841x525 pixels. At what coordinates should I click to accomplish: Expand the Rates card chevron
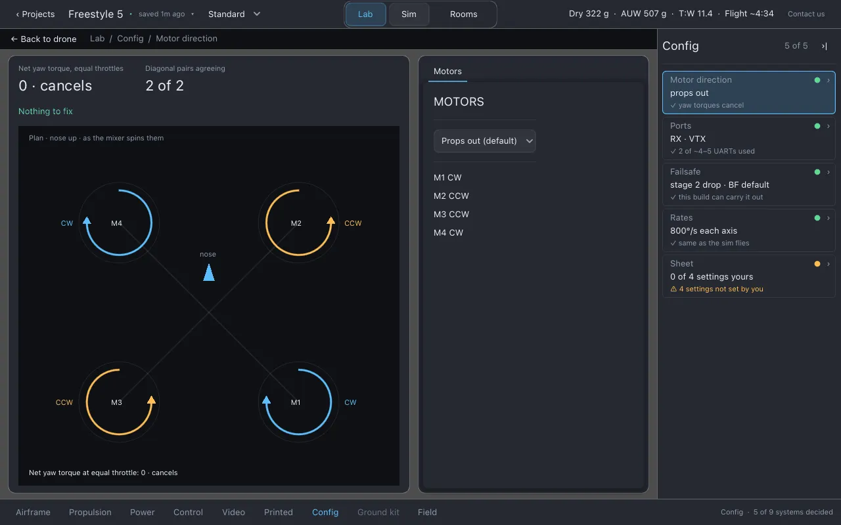(829, 218)
